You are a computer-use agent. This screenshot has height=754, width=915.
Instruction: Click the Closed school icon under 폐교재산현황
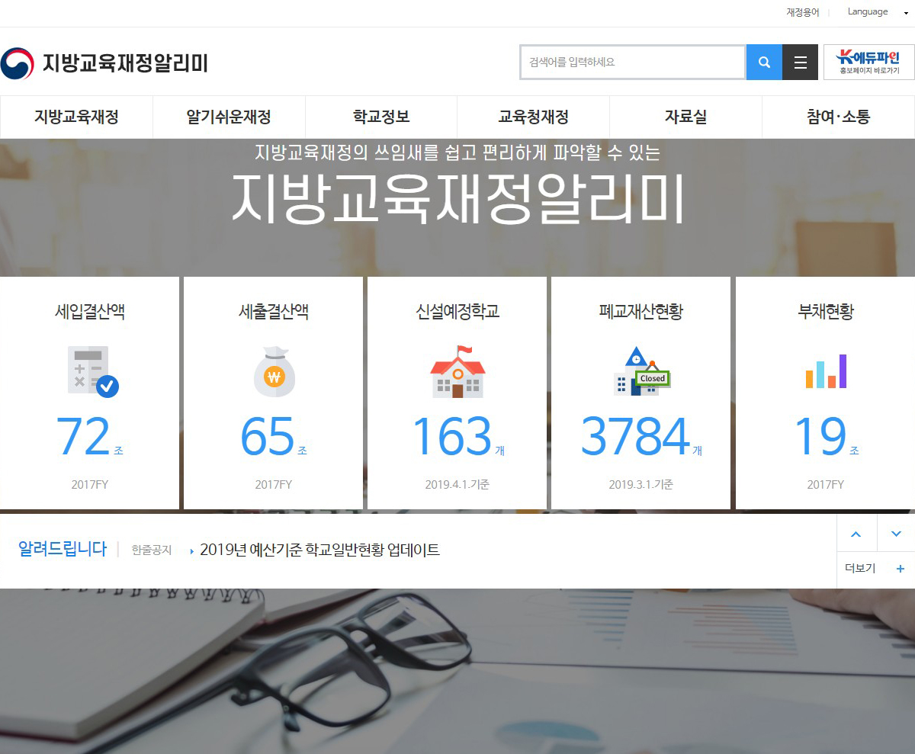click(641, 371)
